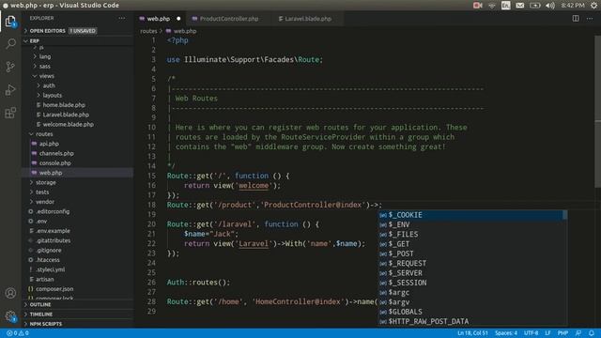Open the system settings gear in top bar

pyautogui.click(x=593, y=6)
